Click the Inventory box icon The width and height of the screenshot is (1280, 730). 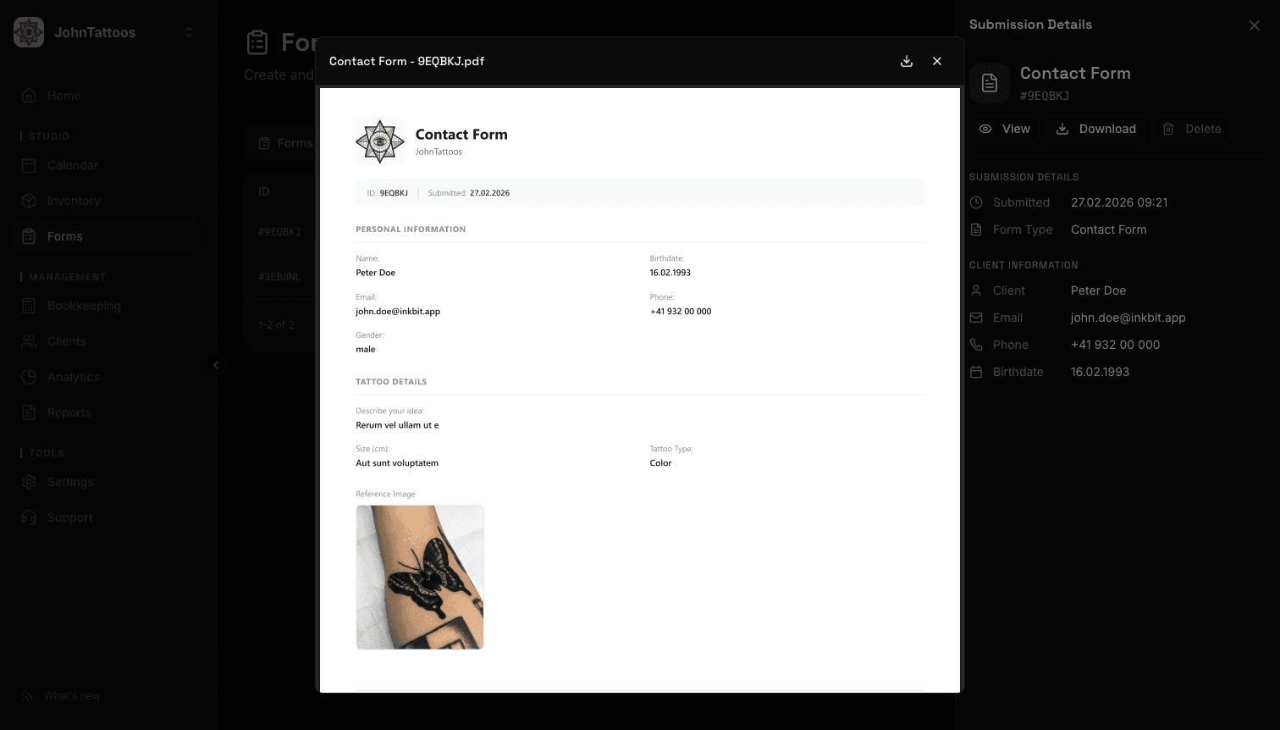coord(29,201)
